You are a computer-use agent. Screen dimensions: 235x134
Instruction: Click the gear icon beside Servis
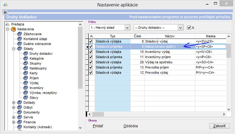tap(20, 117)
